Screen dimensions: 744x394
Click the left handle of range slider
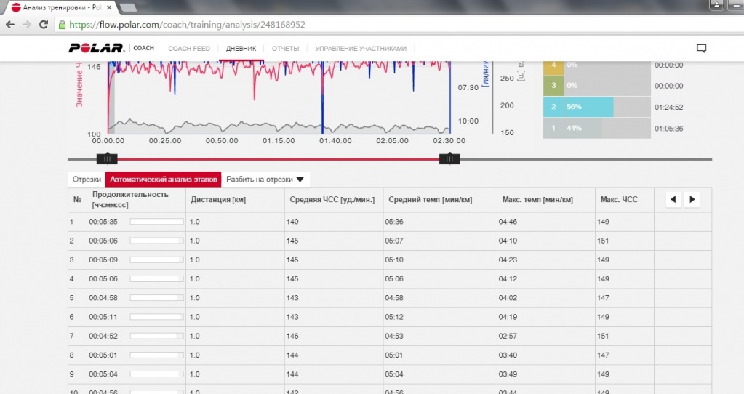[x=106, y=158]
